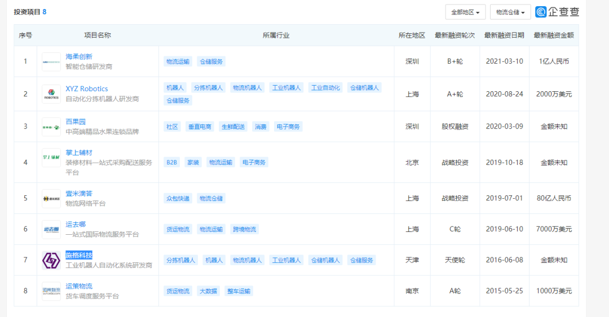
Task: Click 工业机器人 tag in XYZ Robotics row
Action: 286,88
